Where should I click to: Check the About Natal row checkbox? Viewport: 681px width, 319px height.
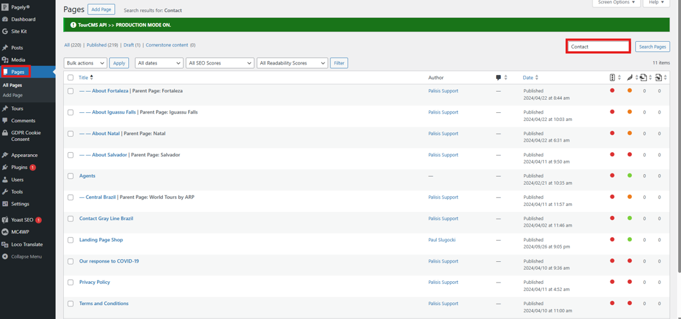tap(70, 134)
